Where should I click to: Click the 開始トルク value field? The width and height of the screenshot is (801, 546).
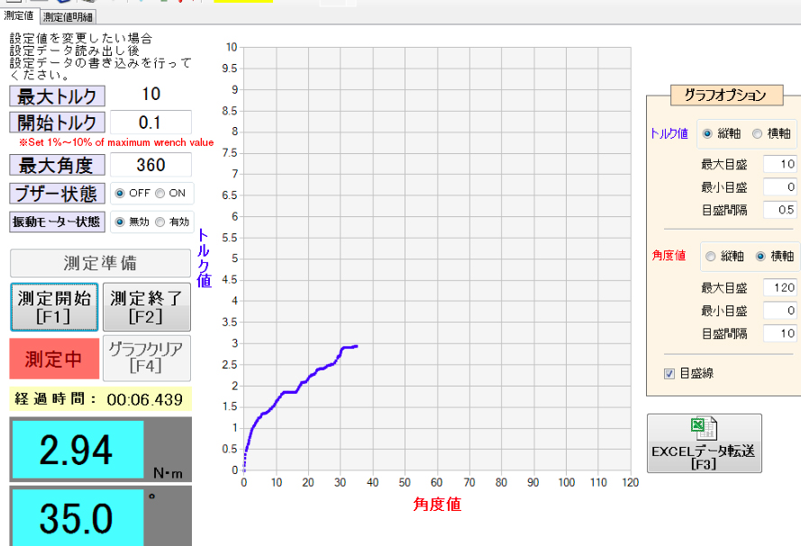pyautogui.click(x=150, y=123)
